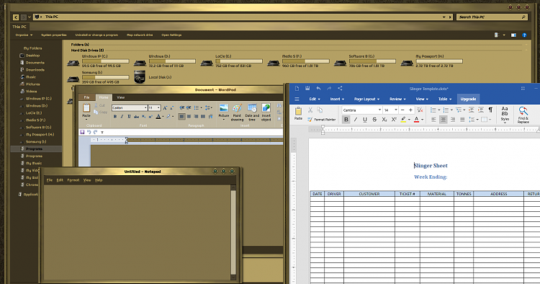
Task: Expand the Styles gallery in Slinger Template editor
Action: 505,123
